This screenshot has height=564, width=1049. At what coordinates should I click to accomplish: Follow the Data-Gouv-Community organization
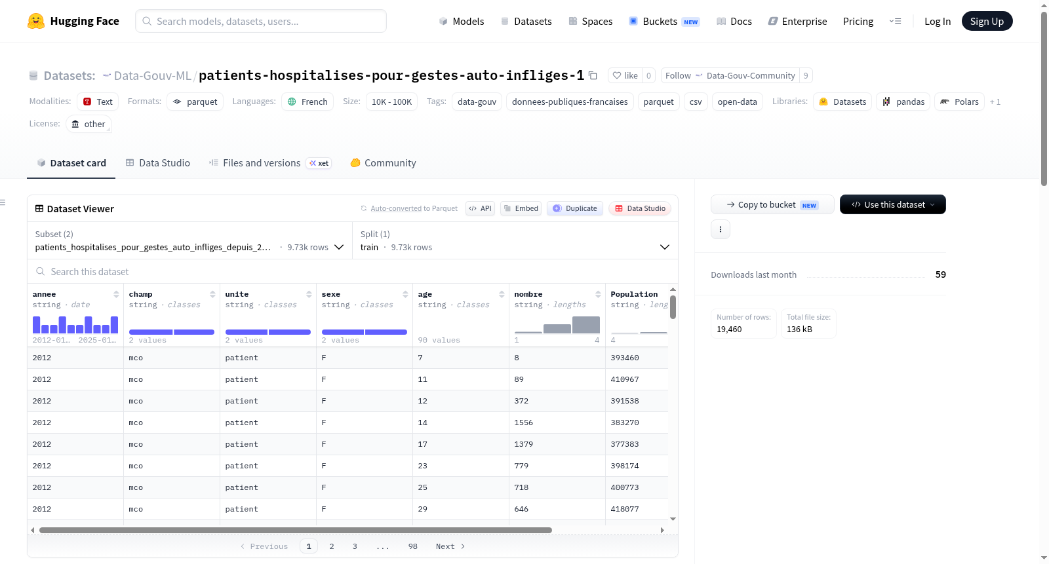click(x=730, y=75)
